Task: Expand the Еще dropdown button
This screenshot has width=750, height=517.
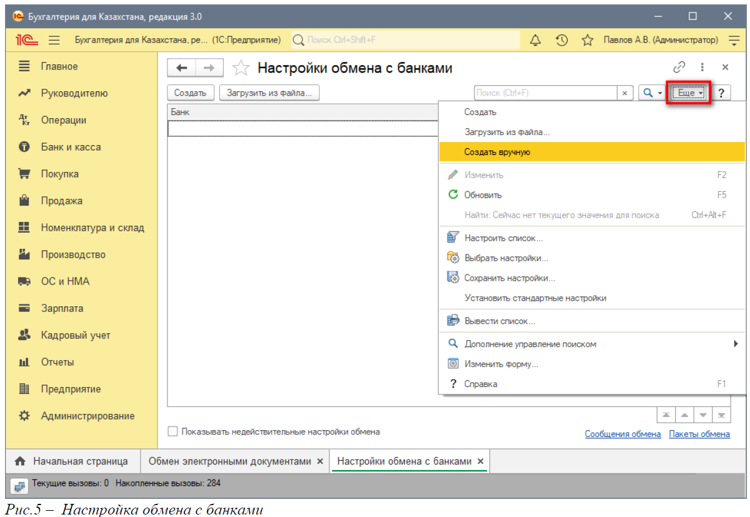Action: point(688,93)
